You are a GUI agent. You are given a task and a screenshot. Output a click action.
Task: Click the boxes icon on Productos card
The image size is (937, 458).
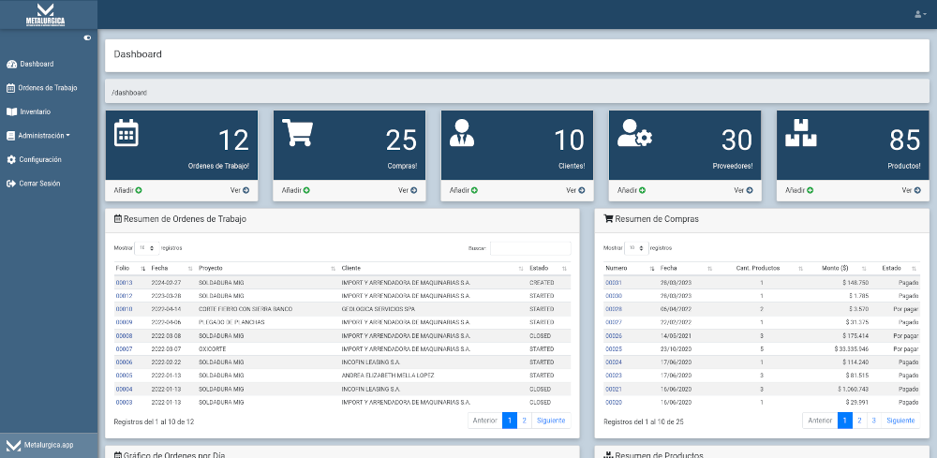pos(799,133)
